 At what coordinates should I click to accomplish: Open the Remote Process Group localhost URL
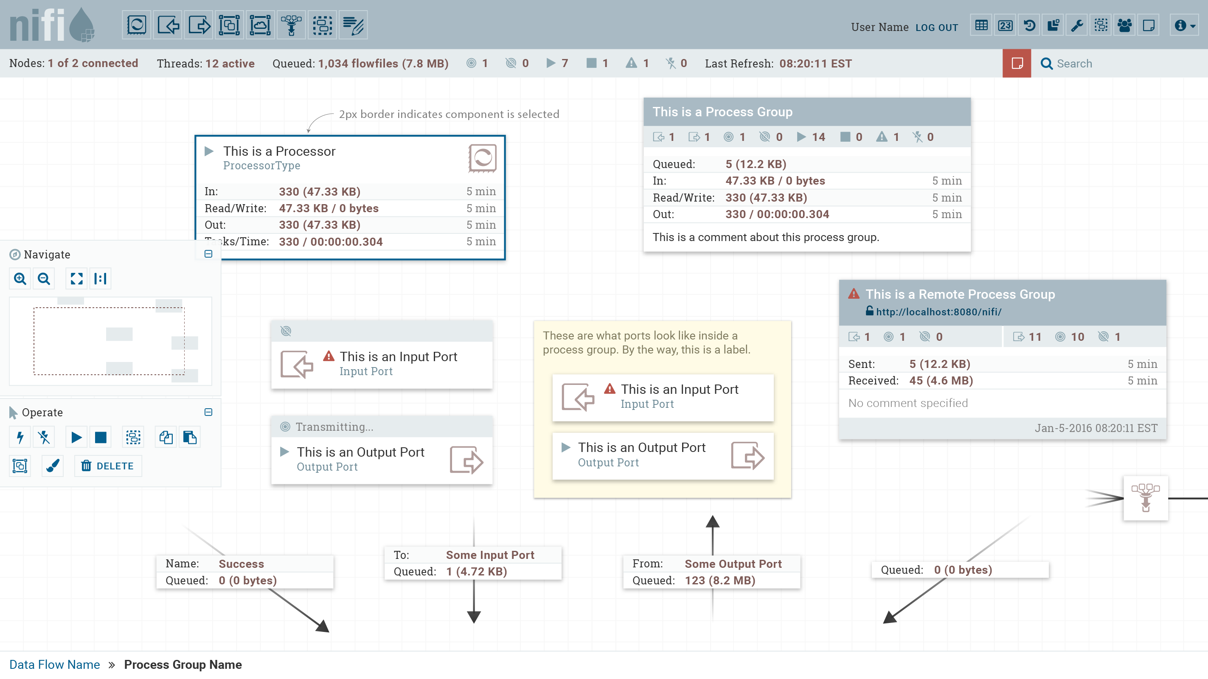[938, 312]
